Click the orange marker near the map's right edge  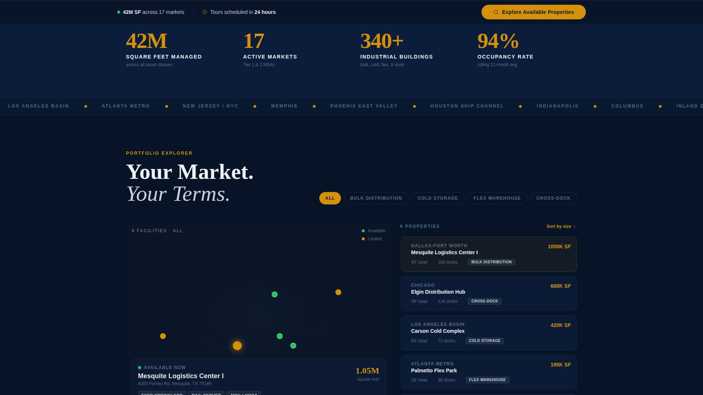(338, 291)
